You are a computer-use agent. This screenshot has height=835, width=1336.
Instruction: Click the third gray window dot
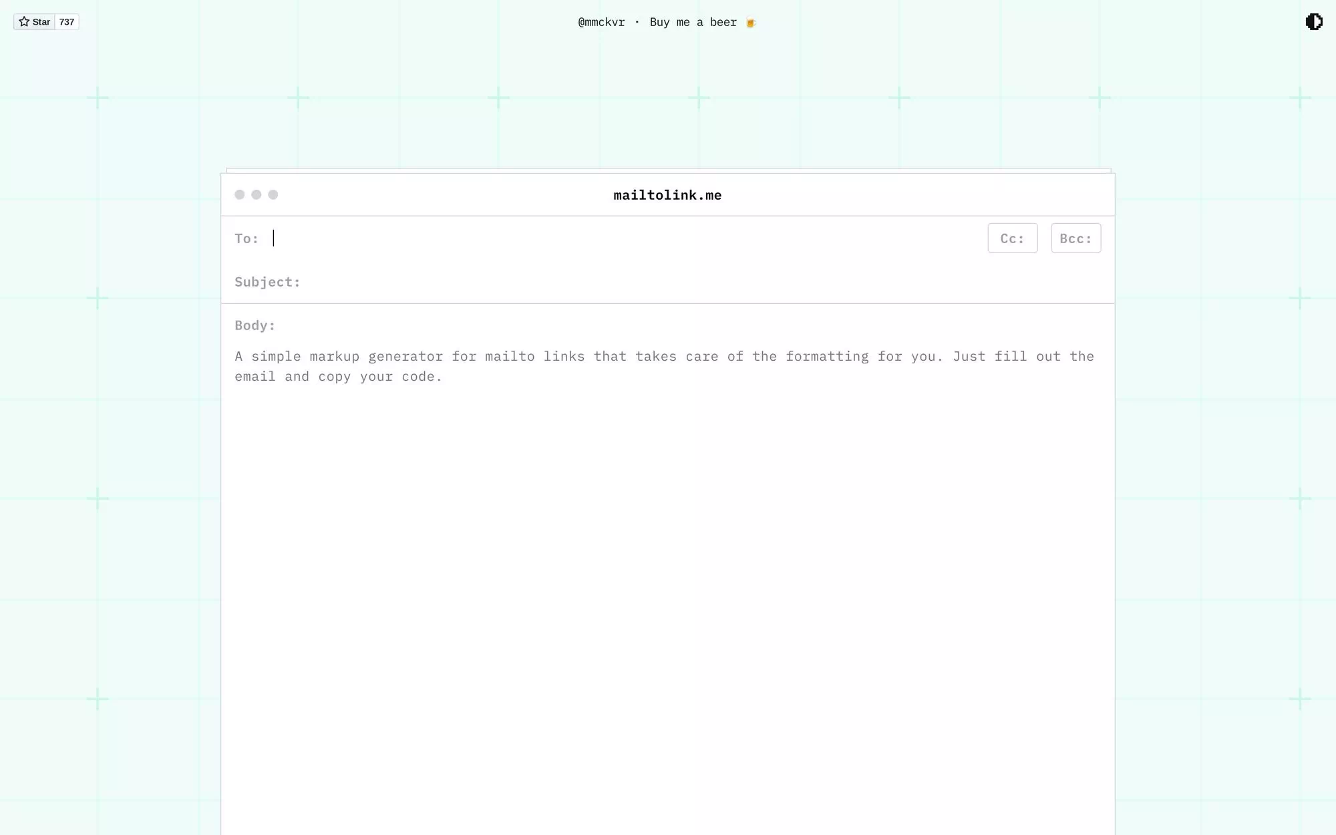pos(273,194)
